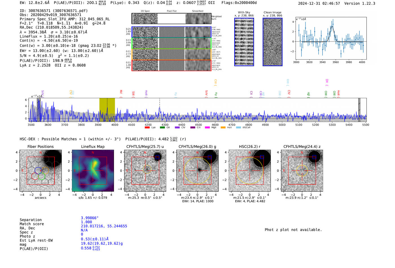
Task: Click the timestamp 2024-12-31 02:46:57
Action: (319, 3)
